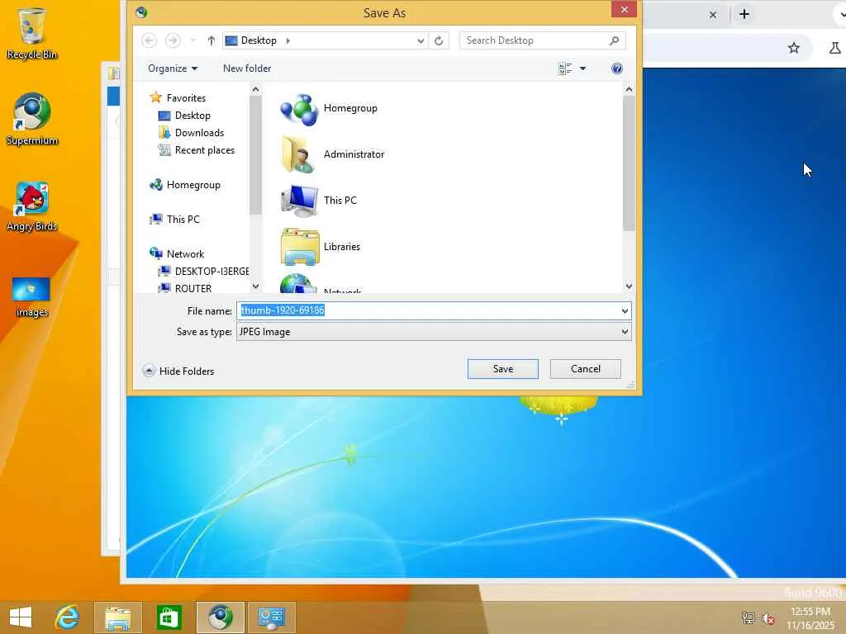The width and height of the screenshot is (846, 634).
Task: Select the images file on the desktop
Action: [x=31, y=296]
